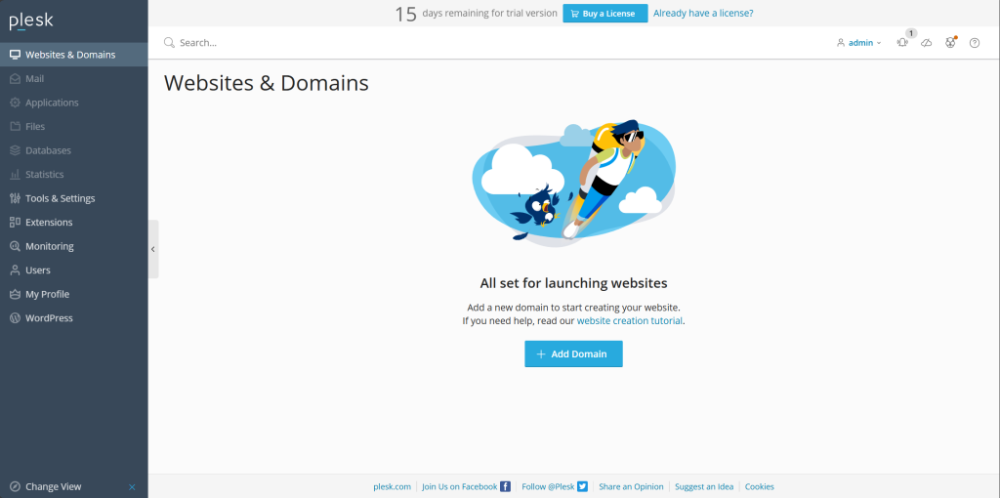The height and width of the screenshot is (498, 1000).
Task: Expand the admin account dropdown
Action: (x=859, y=43)
